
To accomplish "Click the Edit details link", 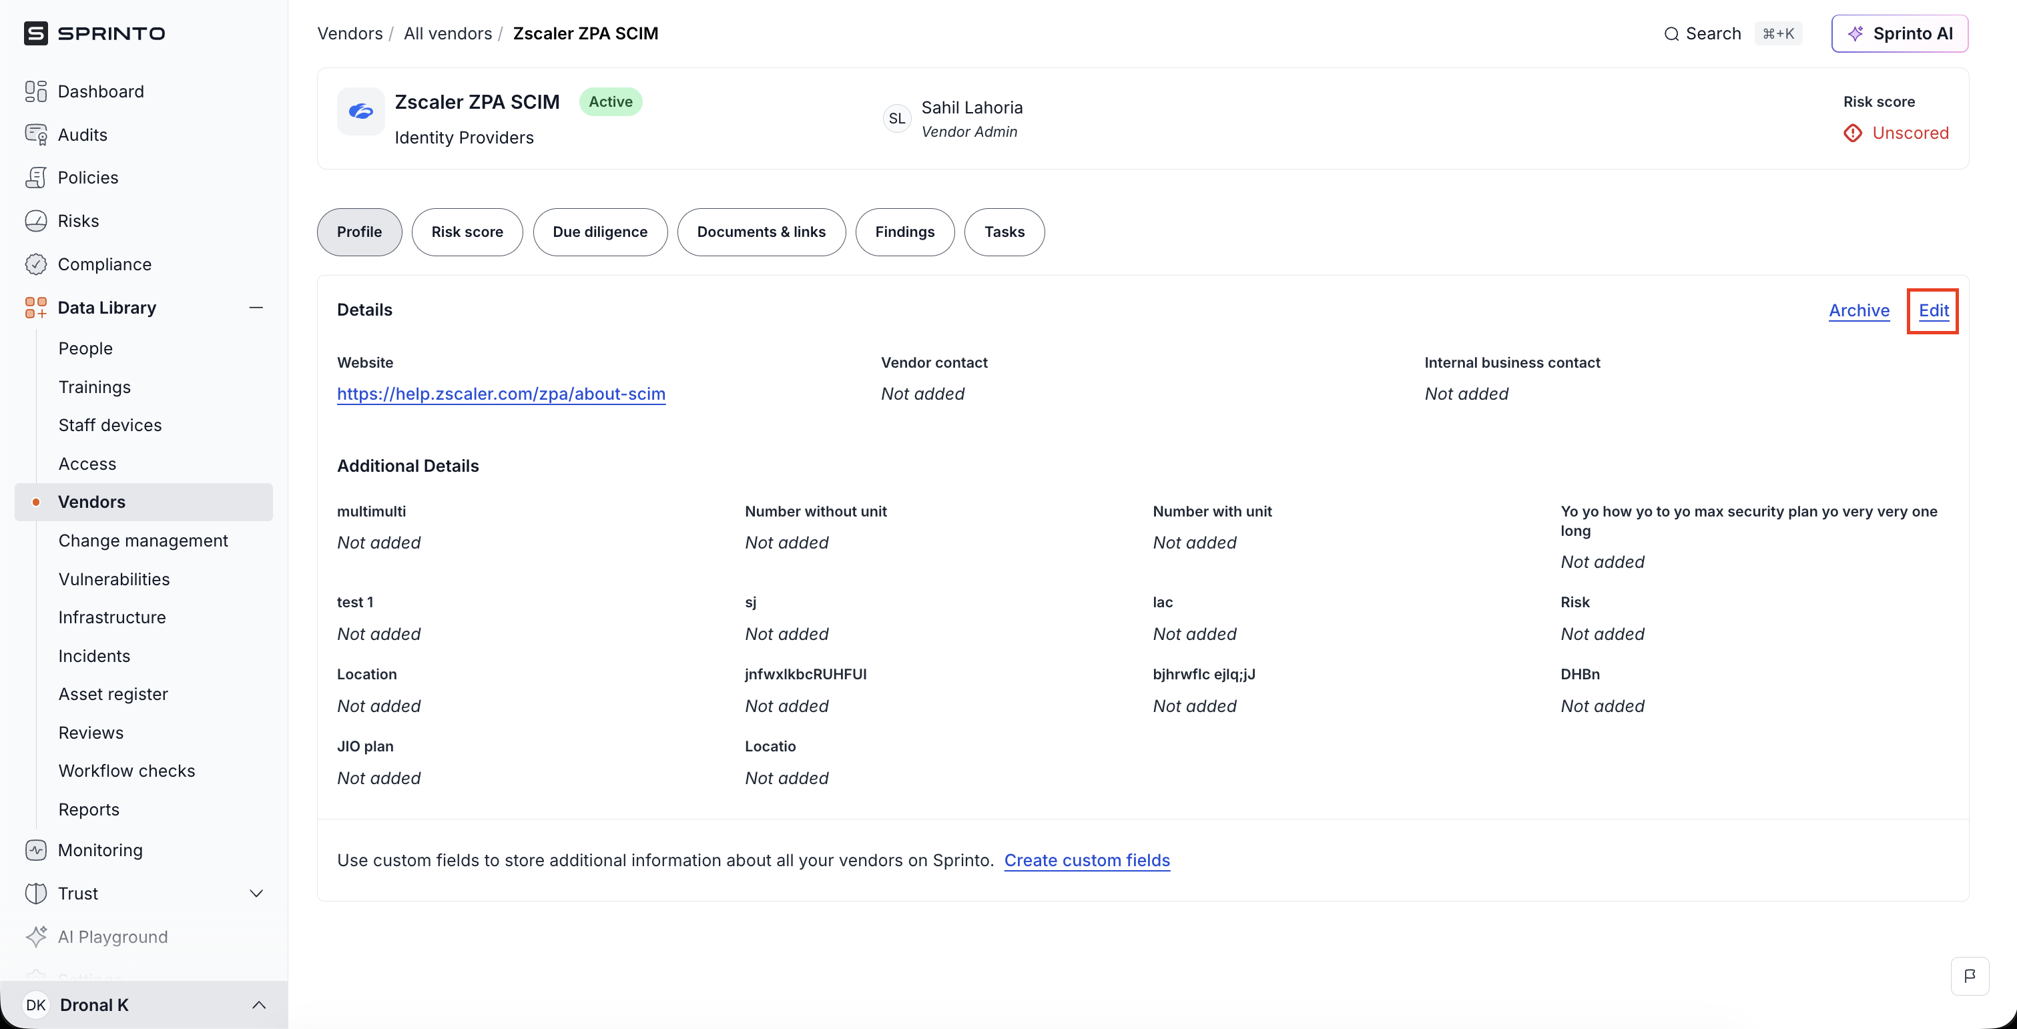I will pos(1933,311).
